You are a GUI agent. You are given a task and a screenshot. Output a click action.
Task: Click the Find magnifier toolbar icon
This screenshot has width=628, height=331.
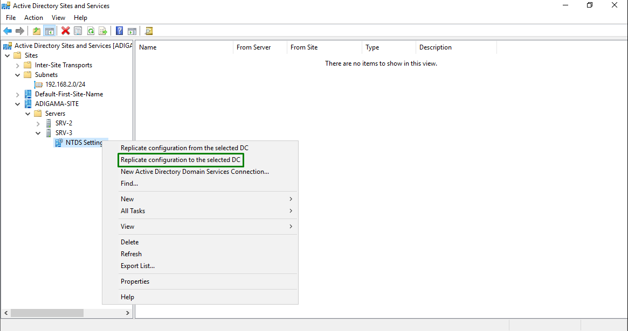coord(149,31)
